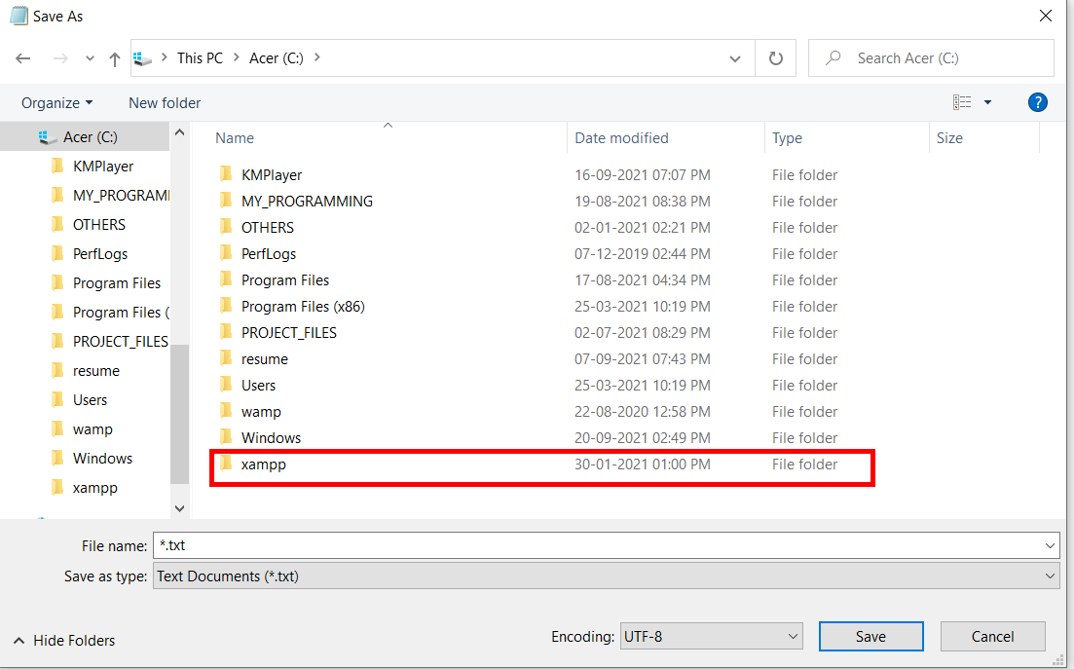Refresh the current folder view
Image resolution: width=1074 pixels, height=669 pixels.
coord(775,57)
